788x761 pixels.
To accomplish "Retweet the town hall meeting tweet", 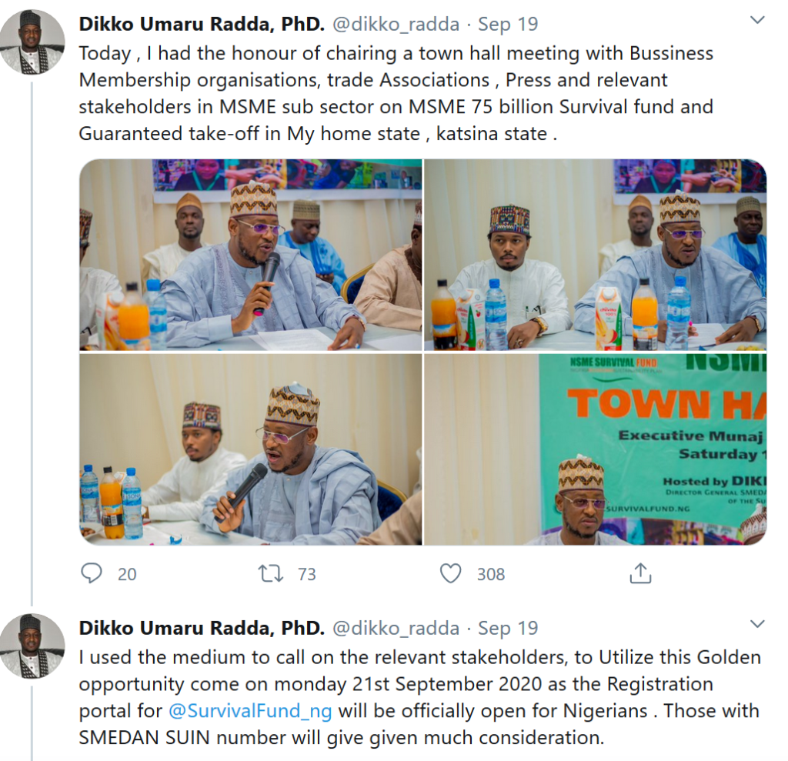I will 270,573.
